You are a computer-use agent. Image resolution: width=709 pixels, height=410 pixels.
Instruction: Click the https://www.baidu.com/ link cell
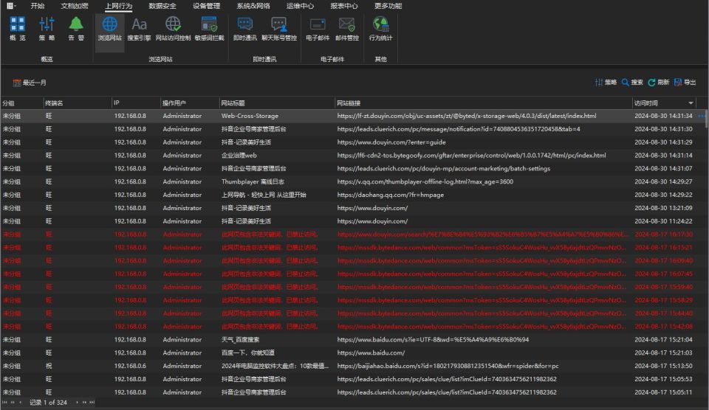pyautogui.click(x=371, y=352)
